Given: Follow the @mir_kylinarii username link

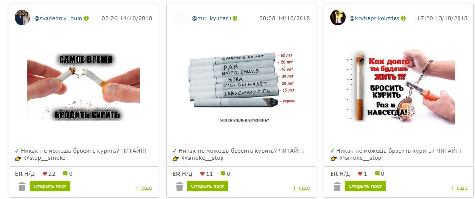Looking at the screenshot, I should tap(211, 18).
